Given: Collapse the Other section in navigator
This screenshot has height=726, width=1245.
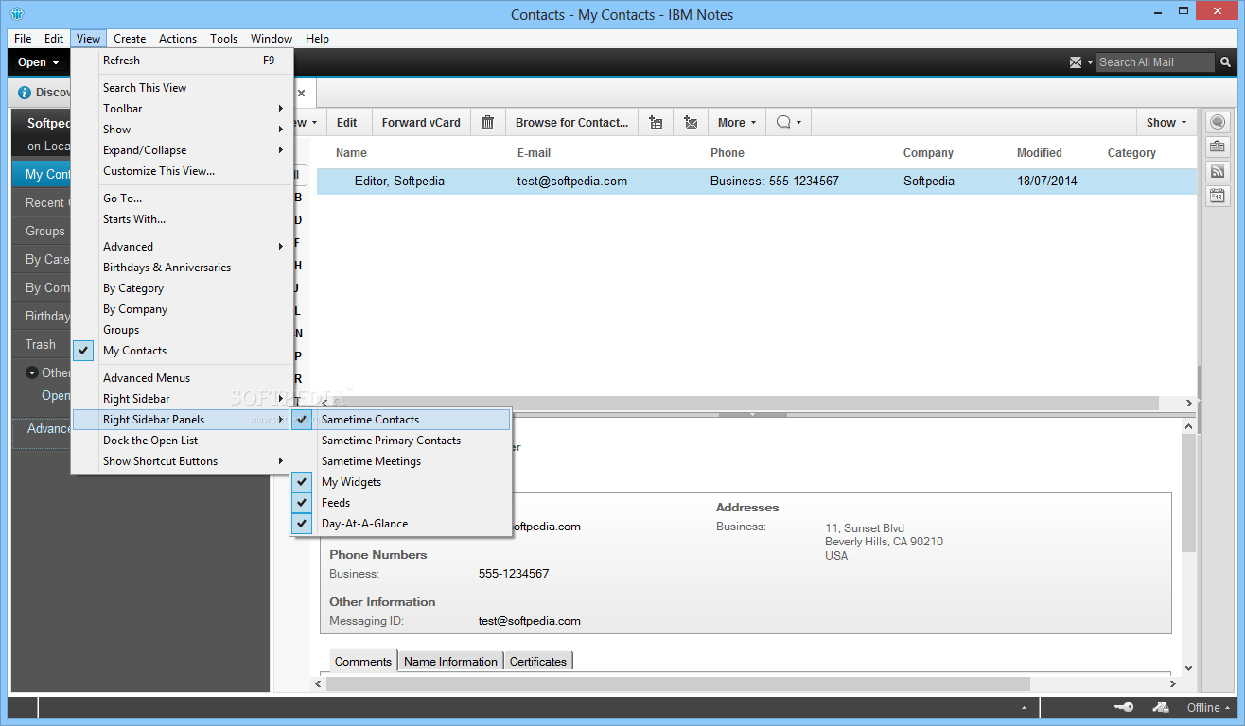Looking at the screenshot, I should point(32,372).
